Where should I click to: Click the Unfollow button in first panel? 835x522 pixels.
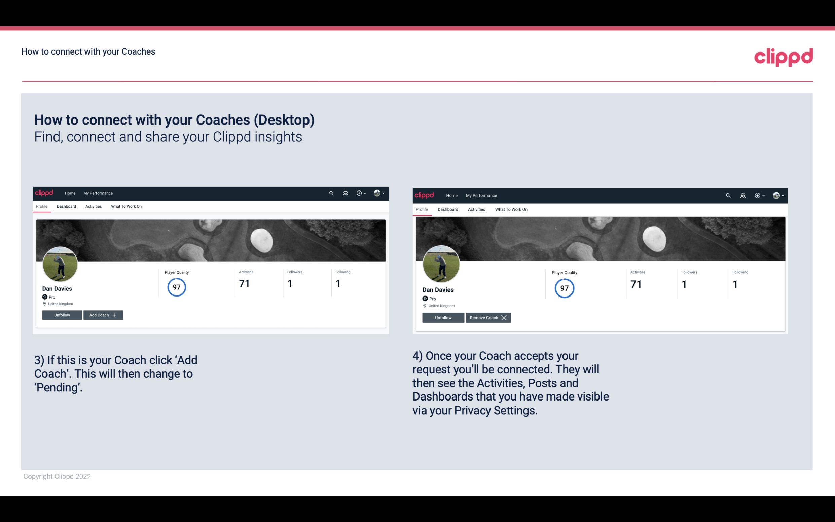point(63,315)
